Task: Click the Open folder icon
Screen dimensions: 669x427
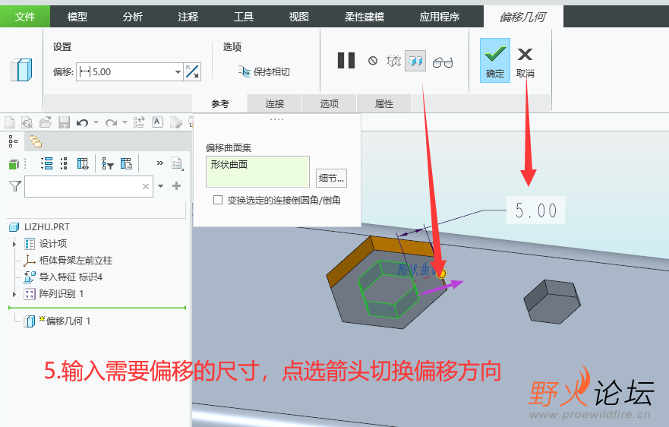Action: (x=46, y=122)
